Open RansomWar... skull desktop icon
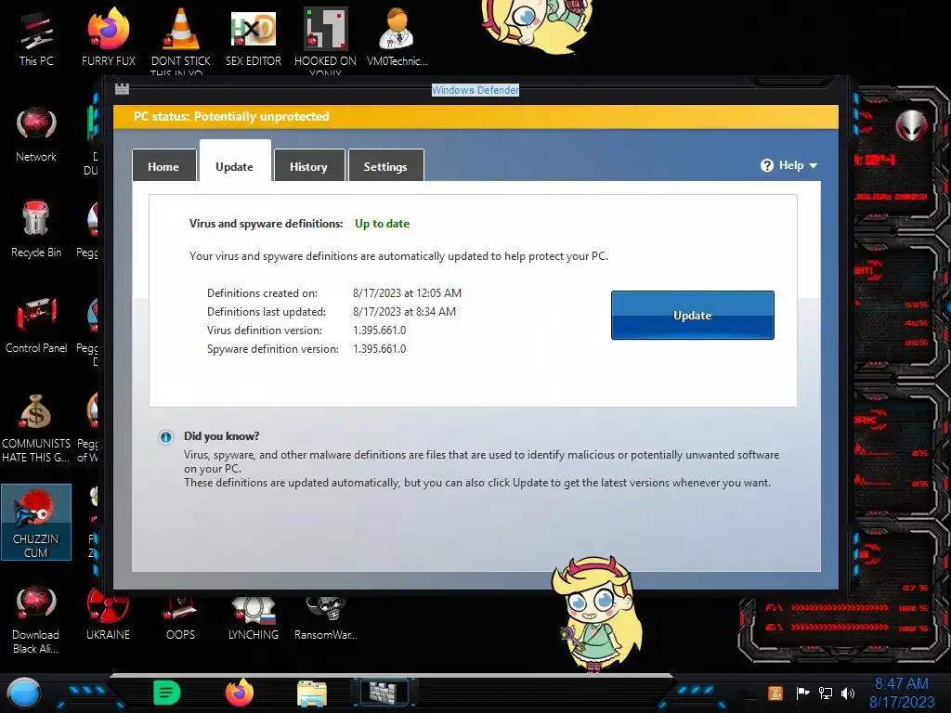Screen dimensions: 951x713 (x=326, y=618)
